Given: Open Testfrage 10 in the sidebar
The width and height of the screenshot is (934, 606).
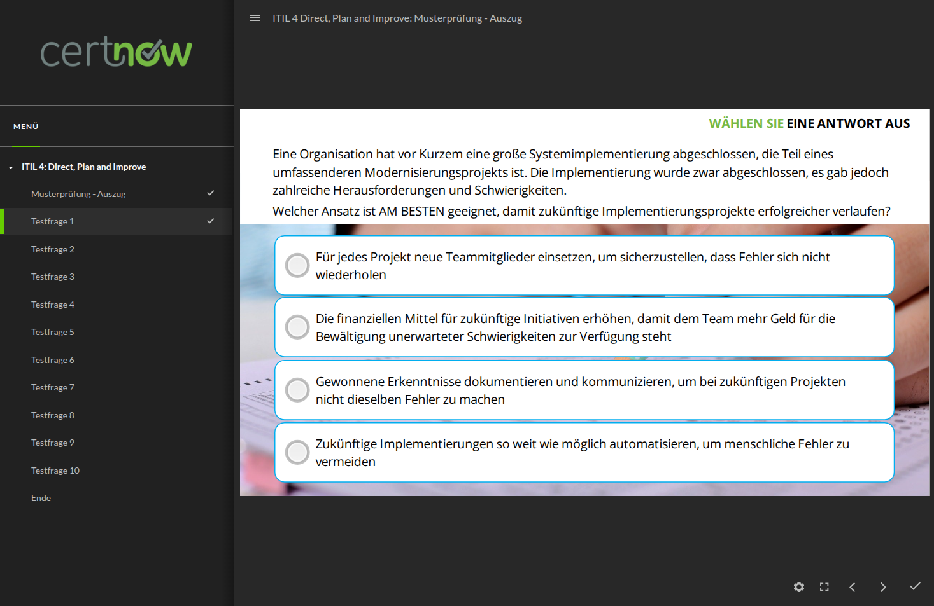Looking at the screenshot, I should 55,471.
